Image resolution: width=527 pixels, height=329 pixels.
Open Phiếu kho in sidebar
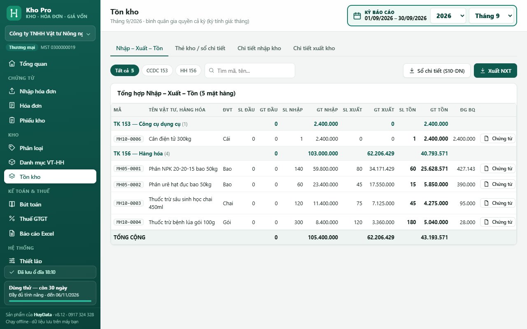click(x=50, y=120)
